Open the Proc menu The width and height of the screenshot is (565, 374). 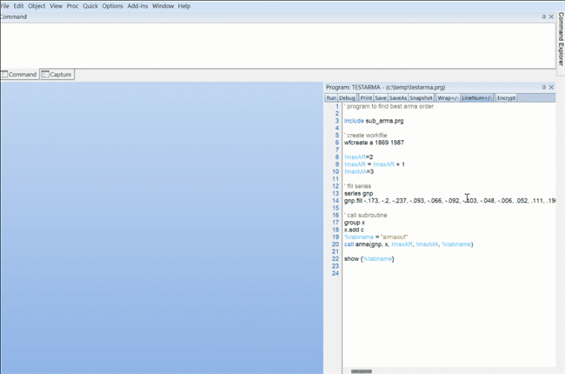click(73, 6)
